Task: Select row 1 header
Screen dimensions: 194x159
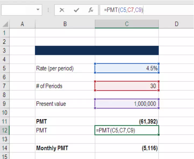Action: [5, 33]
